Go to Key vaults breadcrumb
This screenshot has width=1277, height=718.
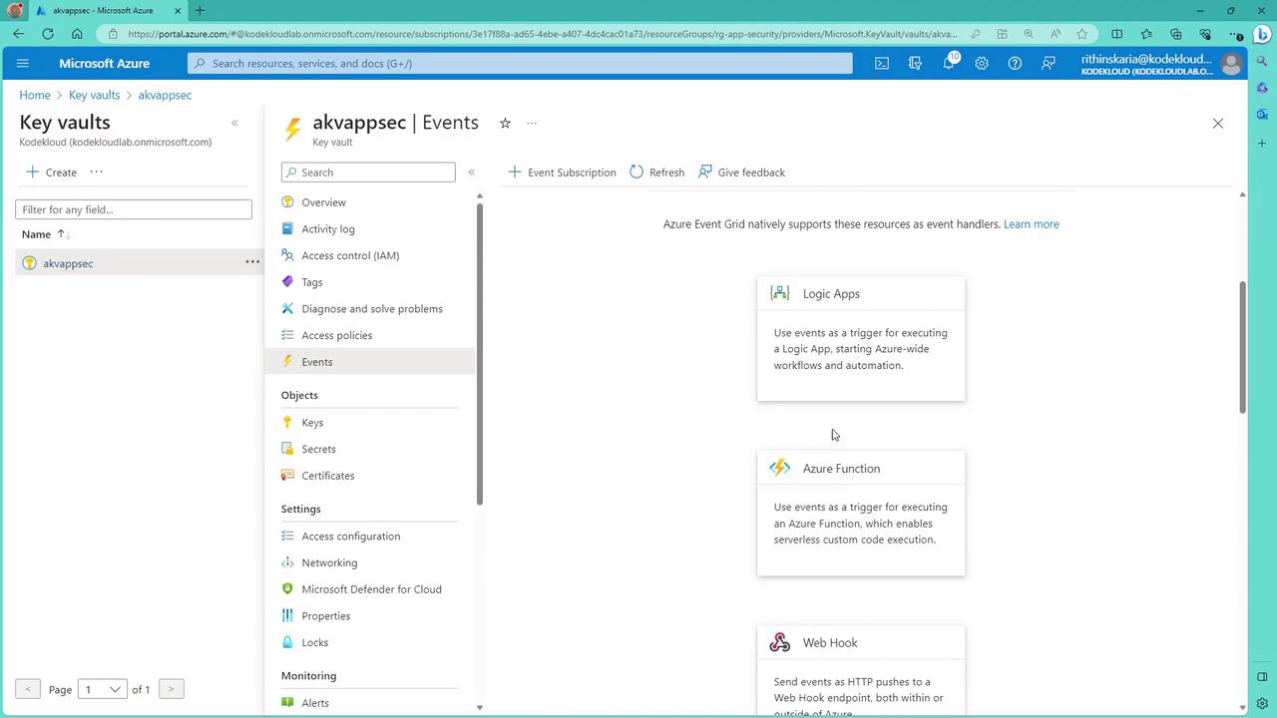click(x=94, y=95)
